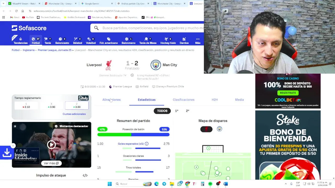The height and width of the screenshot is (188, 335).
Task: Open the Media tab
Action: (239, 100)
